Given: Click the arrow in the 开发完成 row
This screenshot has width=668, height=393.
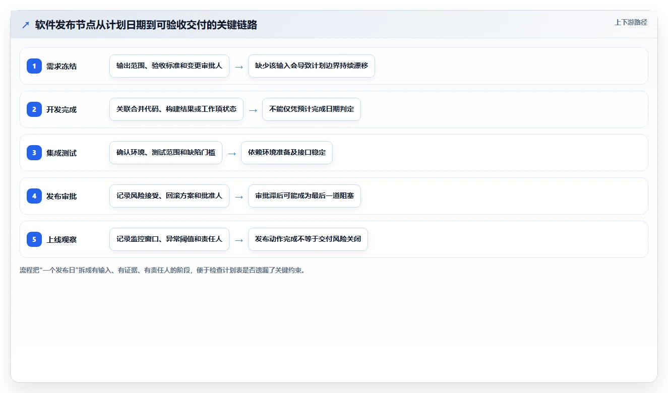Looking at the screenshot, I should (253, 110).
